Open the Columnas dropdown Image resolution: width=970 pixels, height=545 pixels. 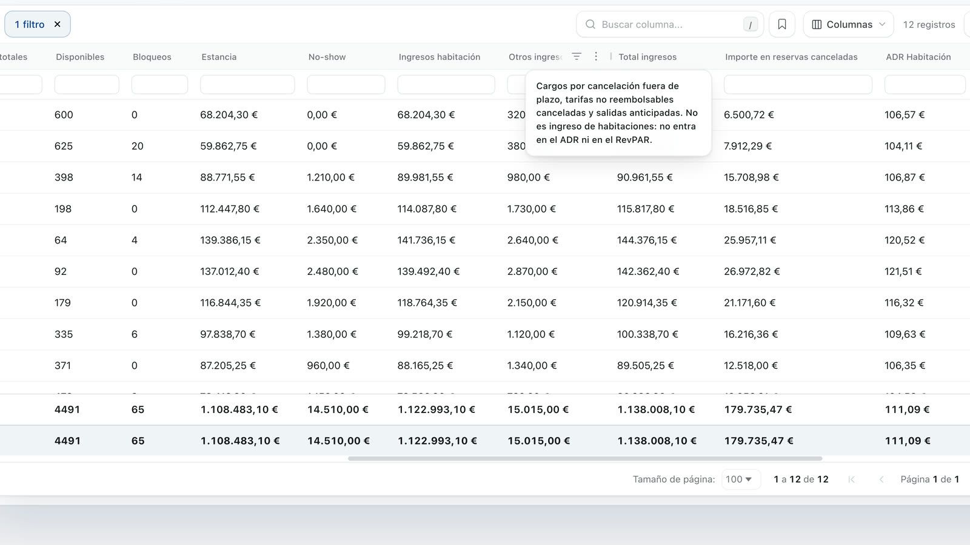848,24
